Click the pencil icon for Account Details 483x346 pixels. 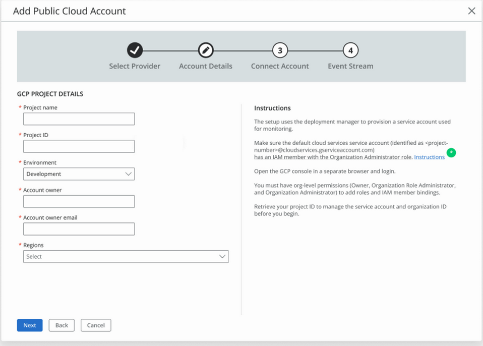(206, 50)
